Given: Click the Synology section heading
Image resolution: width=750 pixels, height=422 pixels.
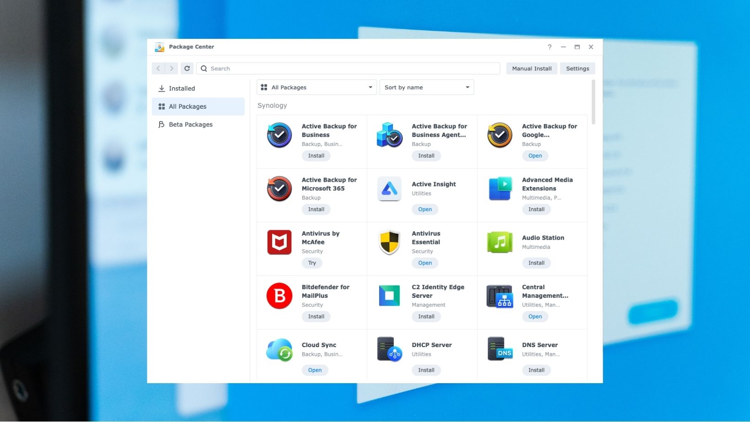Looking at the screenshot, I should pyautogui.click(x=272, y=105).
